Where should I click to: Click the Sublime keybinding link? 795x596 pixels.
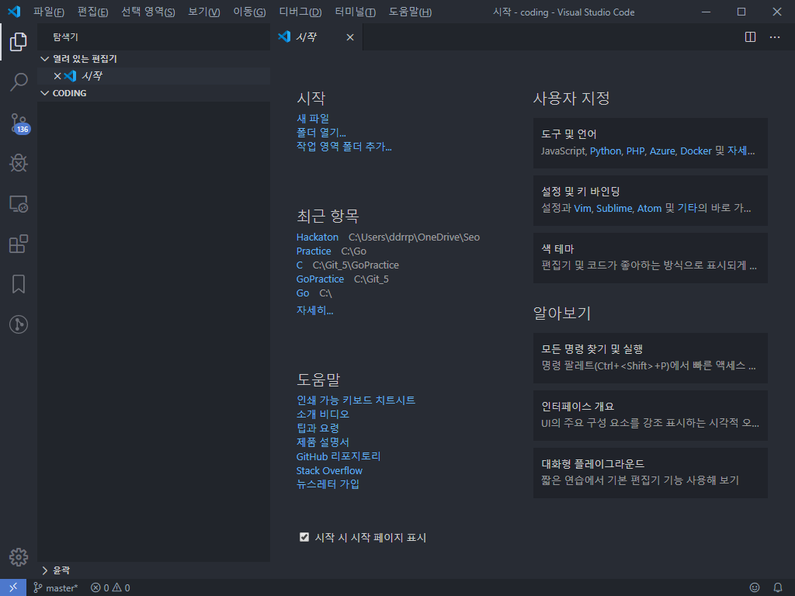(615, 208)
